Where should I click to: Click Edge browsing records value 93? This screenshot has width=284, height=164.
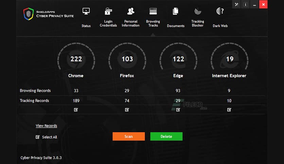pyautogui.click(x=178, y=91)
